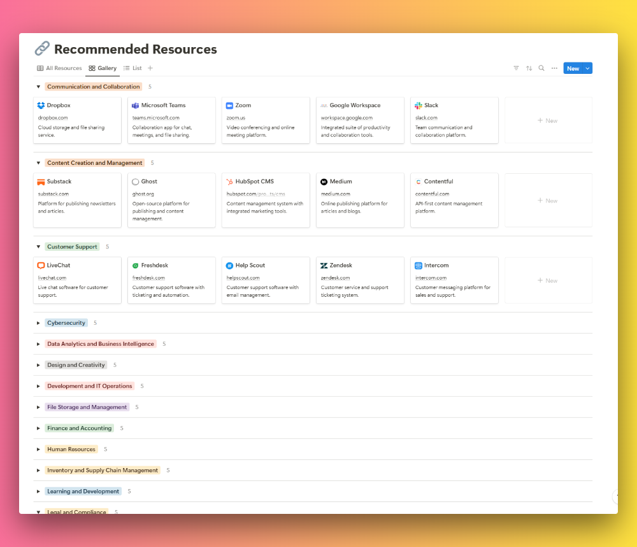Screen dimensions: 637x547
Task: Add a new view with plus icon
Action: tap(150, 68)
